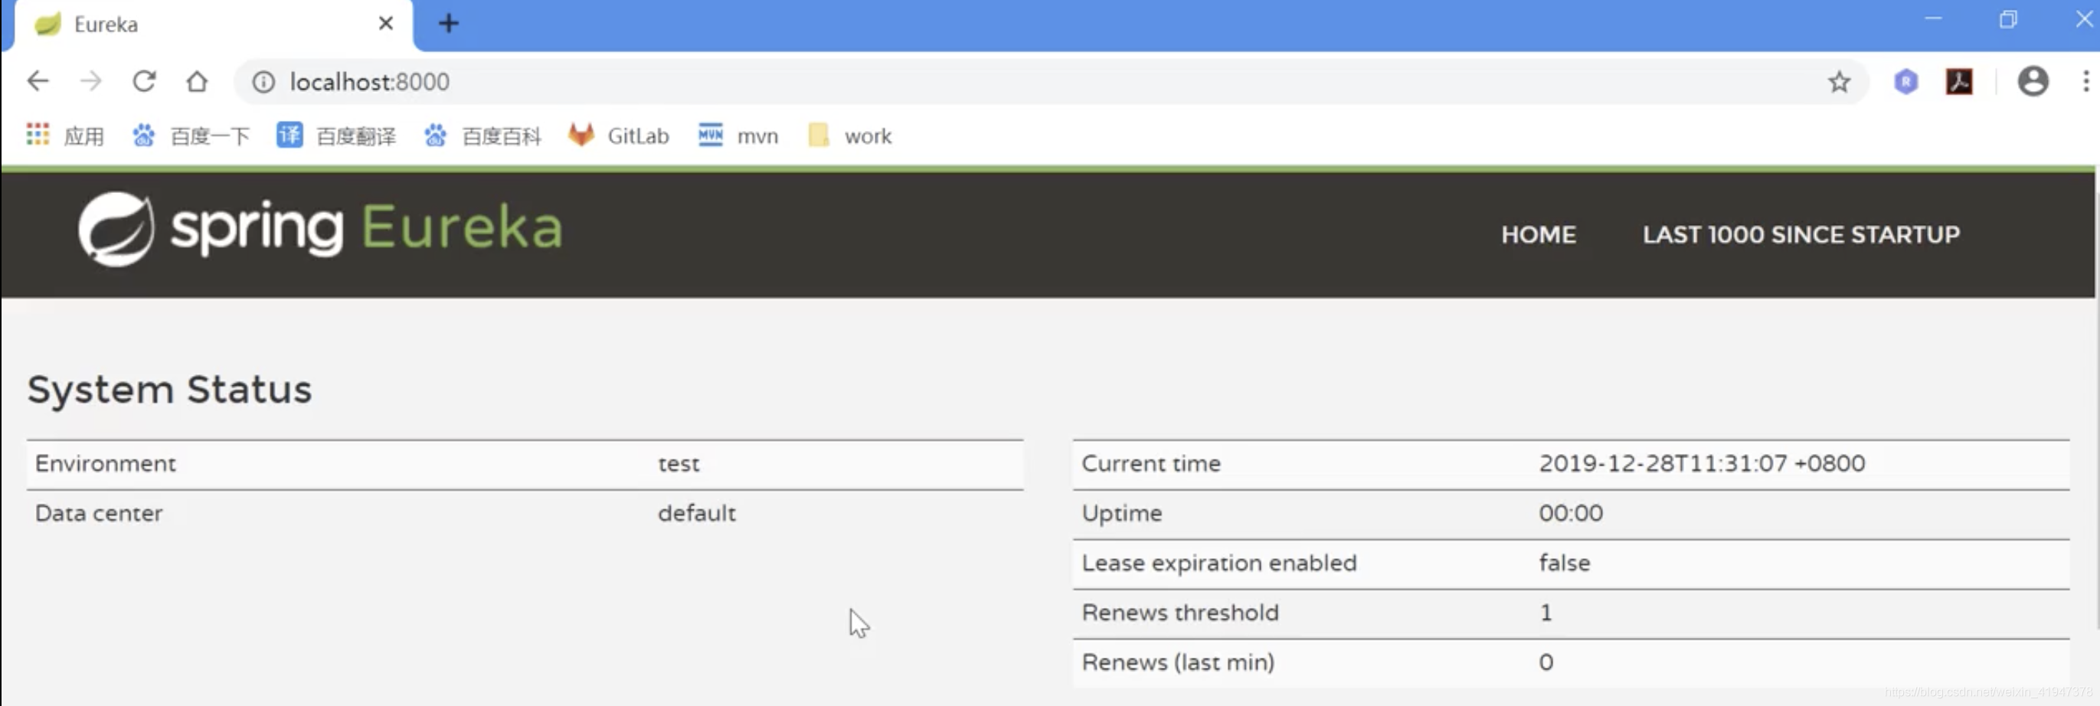Select the Renews (last min) label
The height and width of the screenshot is (706, 2100).
coord(1177,662)
